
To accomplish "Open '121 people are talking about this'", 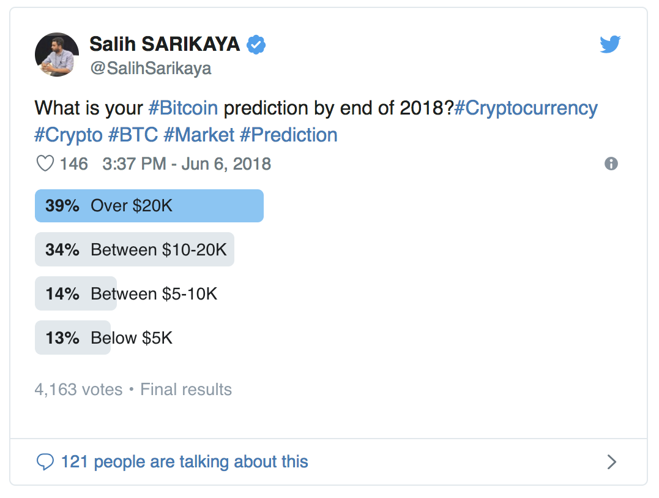I will point(184,462).
